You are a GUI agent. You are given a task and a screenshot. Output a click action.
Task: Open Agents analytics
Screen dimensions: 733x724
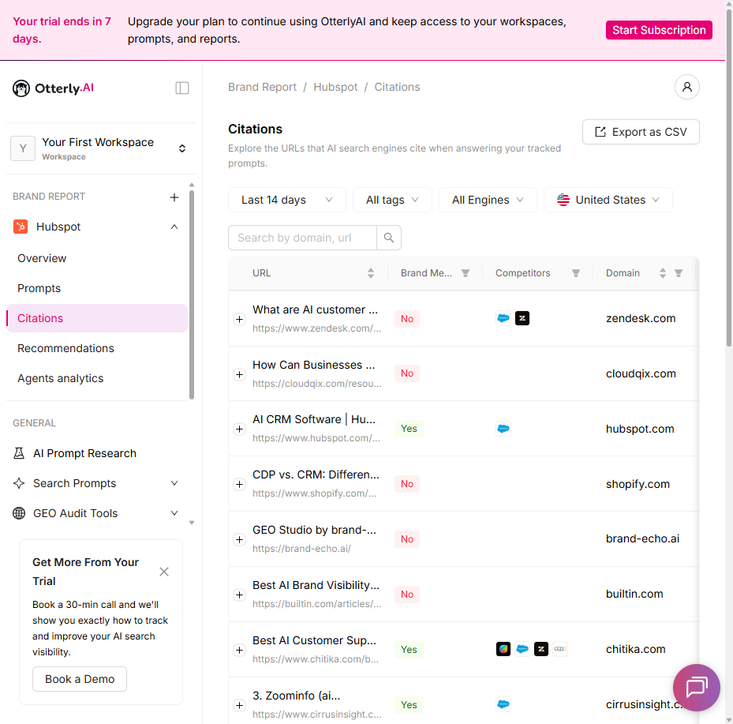pyautogui.click(x=60, y=378)
